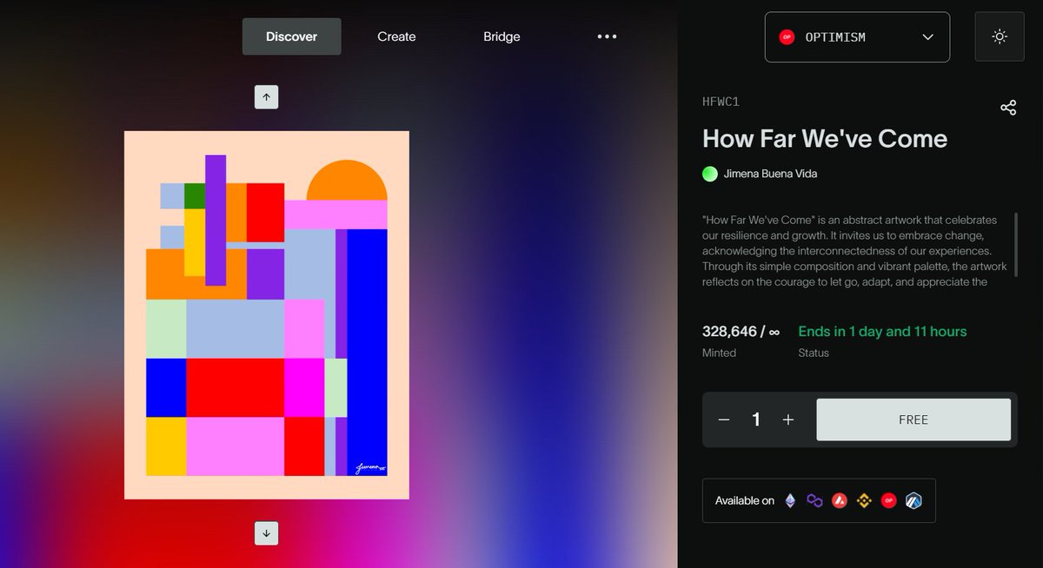Screen dimensions: 1043x568
Task: Select the Polygon network icon
Action: [x=814, y=501]
